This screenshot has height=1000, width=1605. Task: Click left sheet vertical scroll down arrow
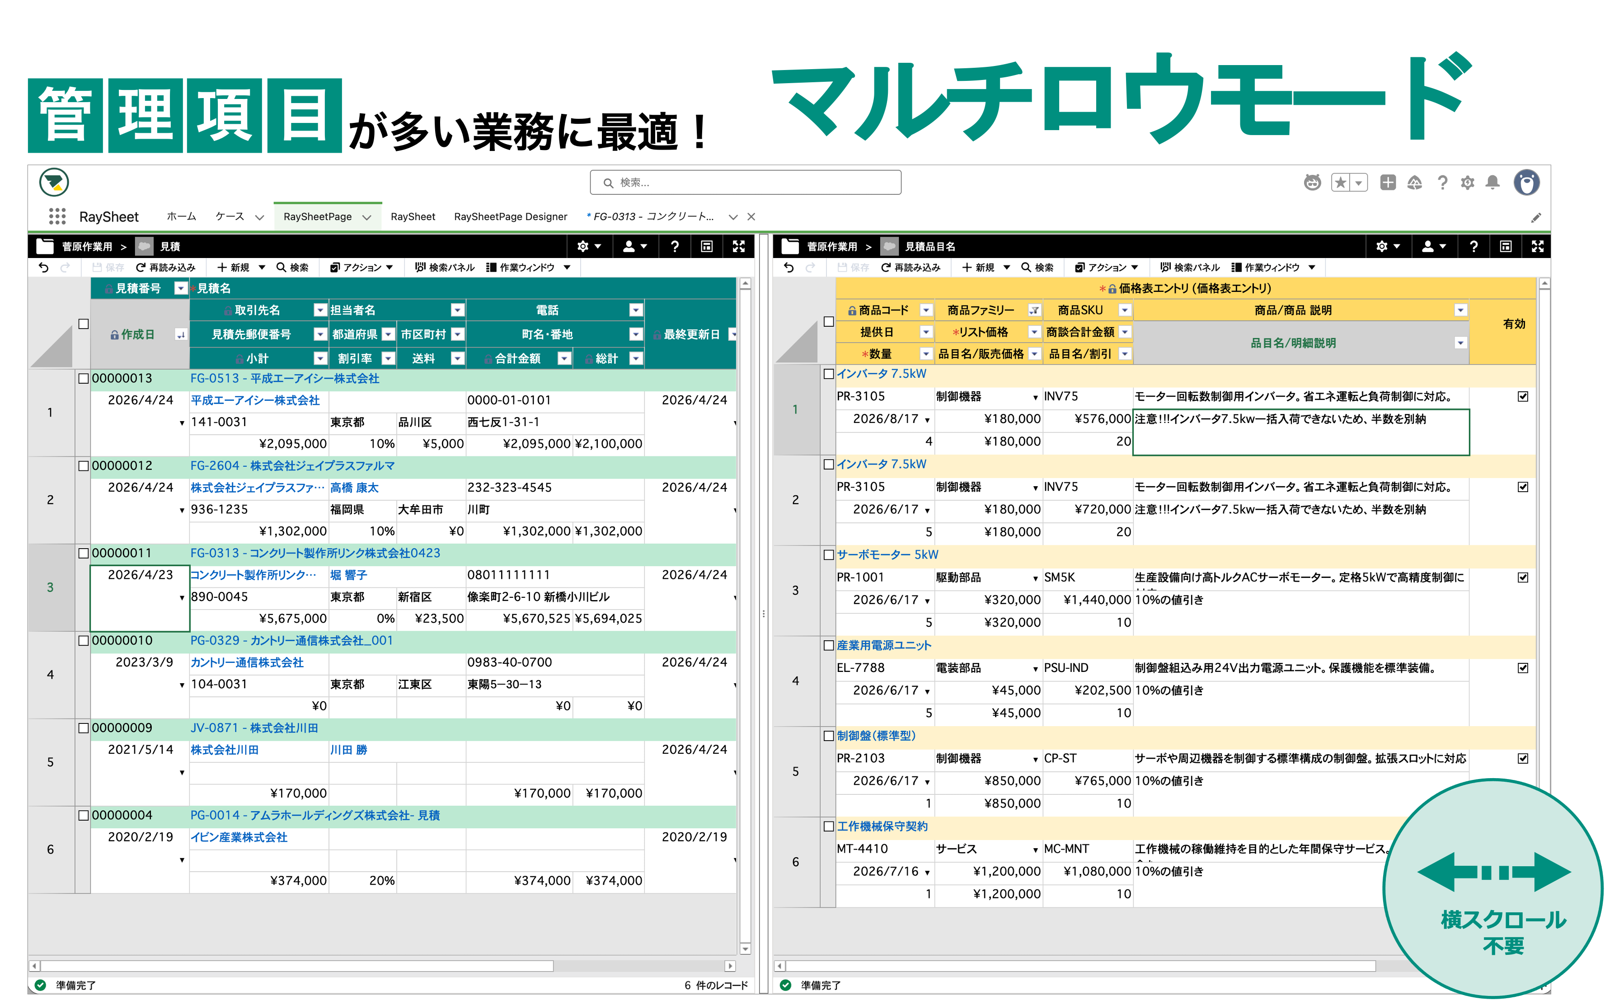point(745,949)
